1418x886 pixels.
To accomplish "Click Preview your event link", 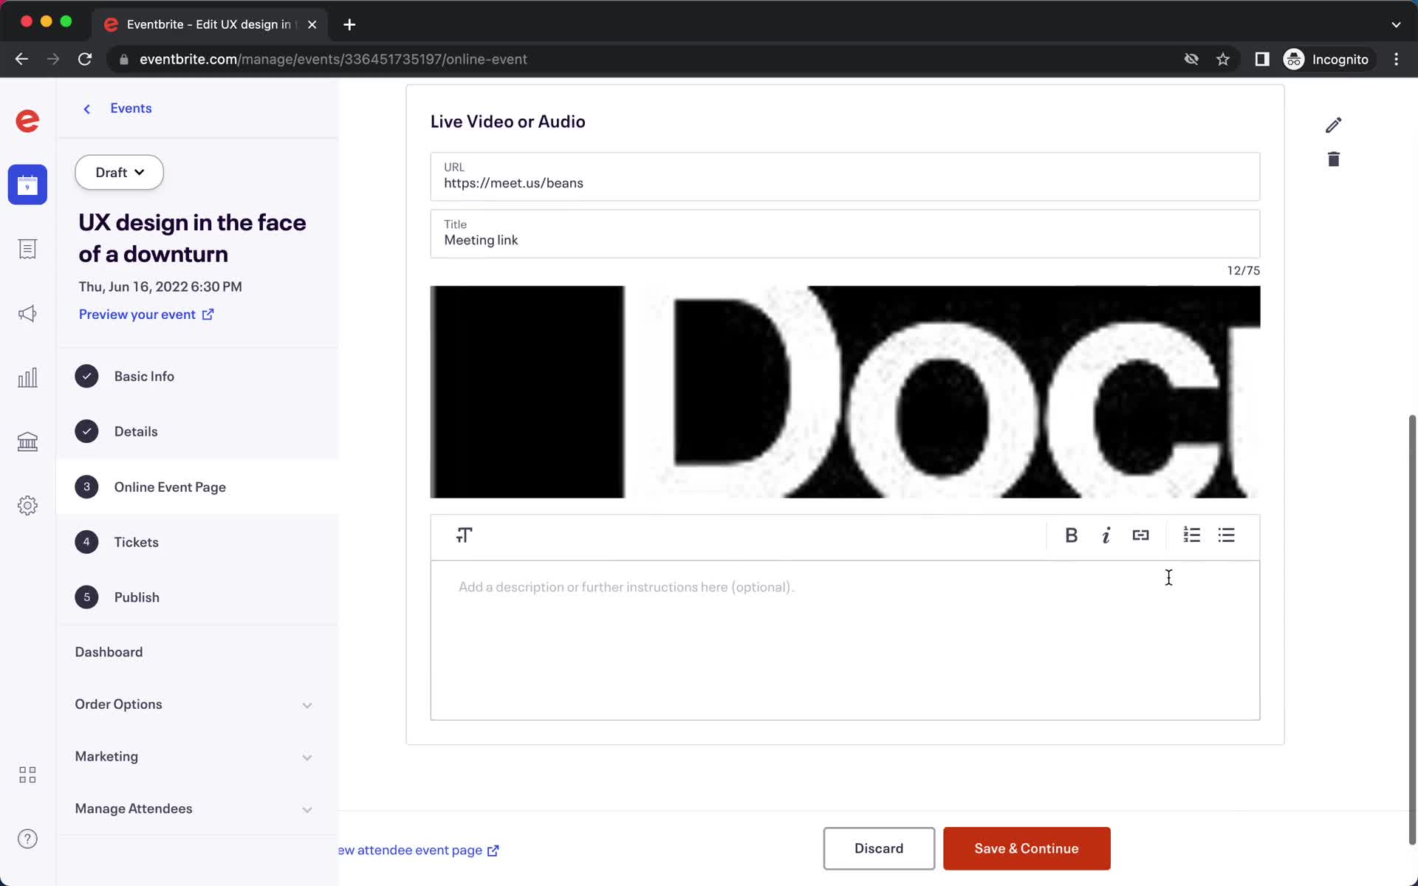I will [x=147, y=315].
